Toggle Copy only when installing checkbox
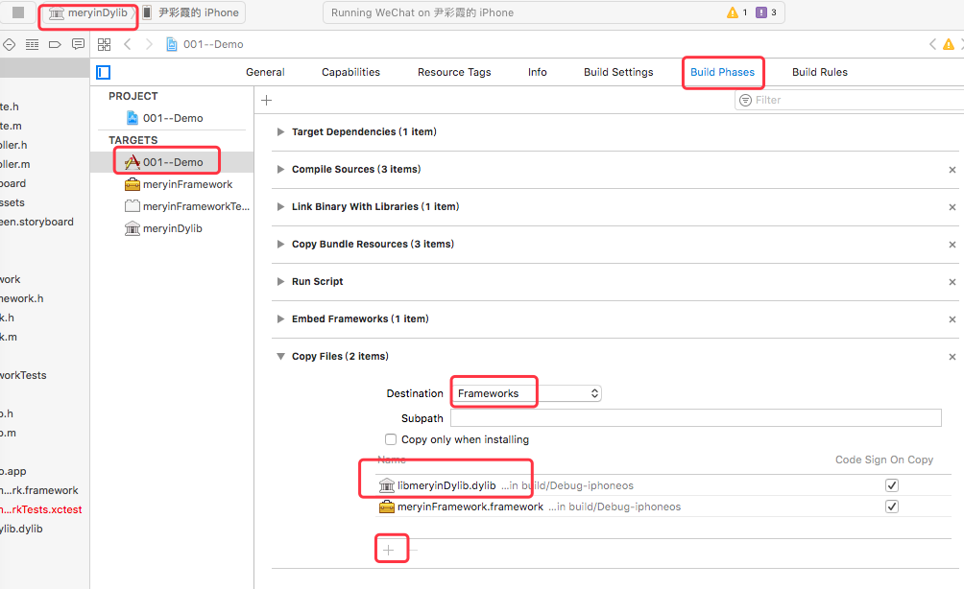 pos(391,439)
